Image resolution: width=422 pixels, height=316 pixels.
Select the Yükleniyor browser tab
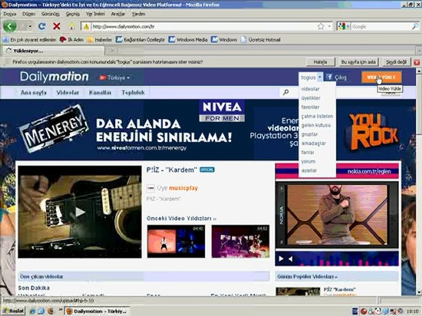[x=53, y=50]
